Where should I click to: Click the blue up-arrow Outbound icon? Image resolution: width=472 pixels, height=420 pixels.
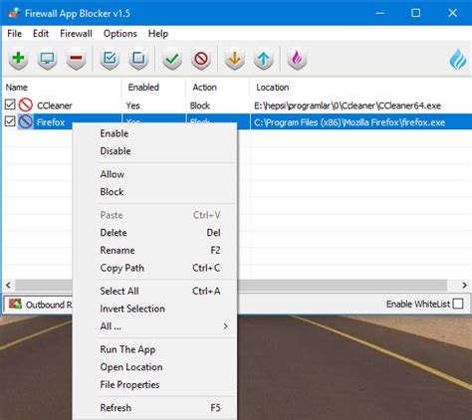[264, 59]
